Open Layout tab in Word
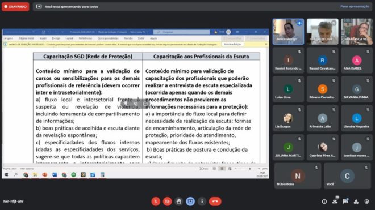Screen dimensions: 375x210 [69, 38]
